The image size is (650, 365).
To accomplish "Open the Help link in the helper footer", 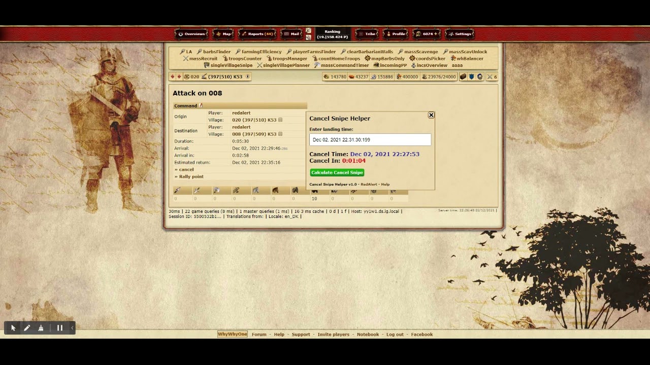I will [x=385, y=185].
